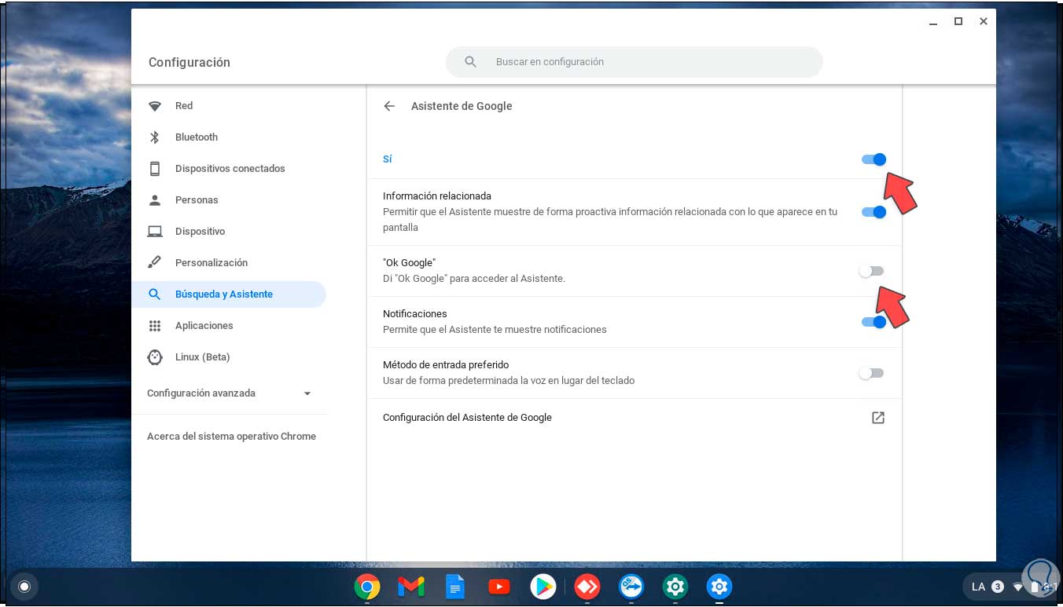The width and height of the screenshot is (1063, 607).
Task: Select Linux (Beta) in sidebar
Action: [229, 357]
